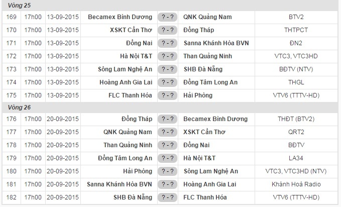Open XSKT Cần Thơ home team in match 170
This screenshot has height=207, width=341.
tap(131, 30)
